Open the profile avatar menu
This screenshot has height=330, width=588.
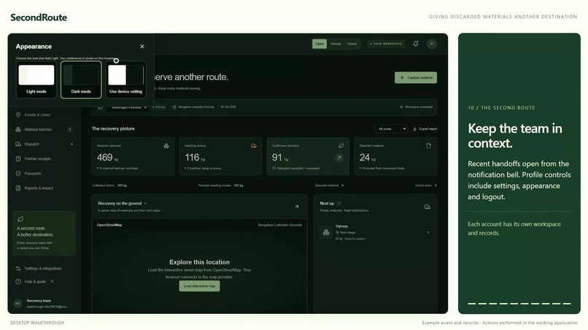click(432, 44)
